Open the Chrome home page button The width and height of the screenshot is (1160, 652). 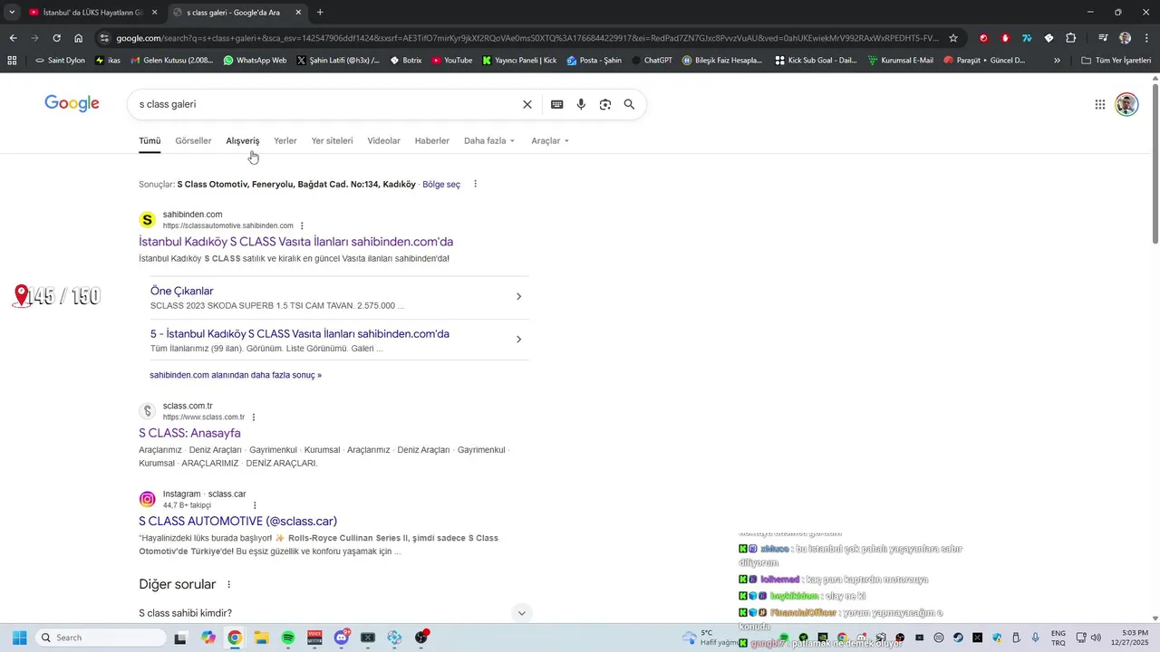tap(79, 38)
